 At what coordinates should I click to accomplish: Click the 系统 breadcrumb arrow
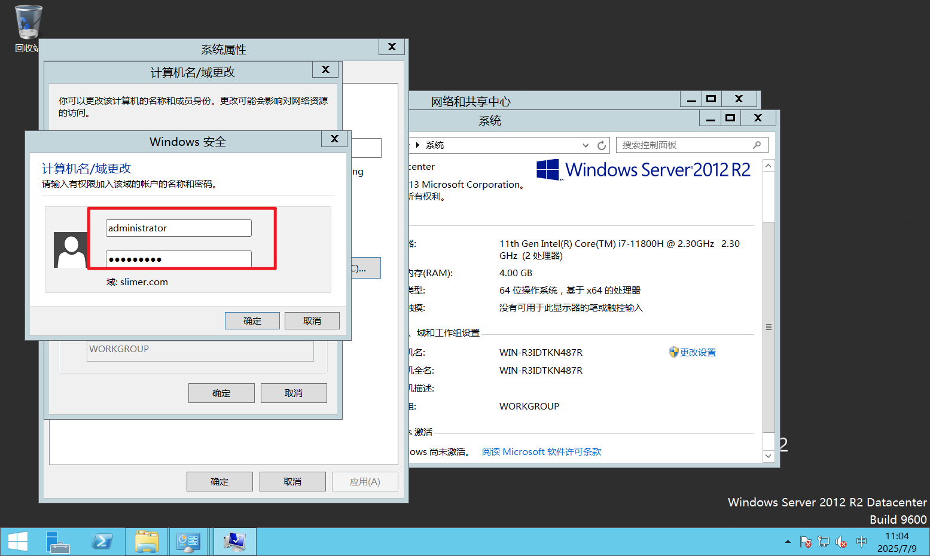click(x=417, y=145)
